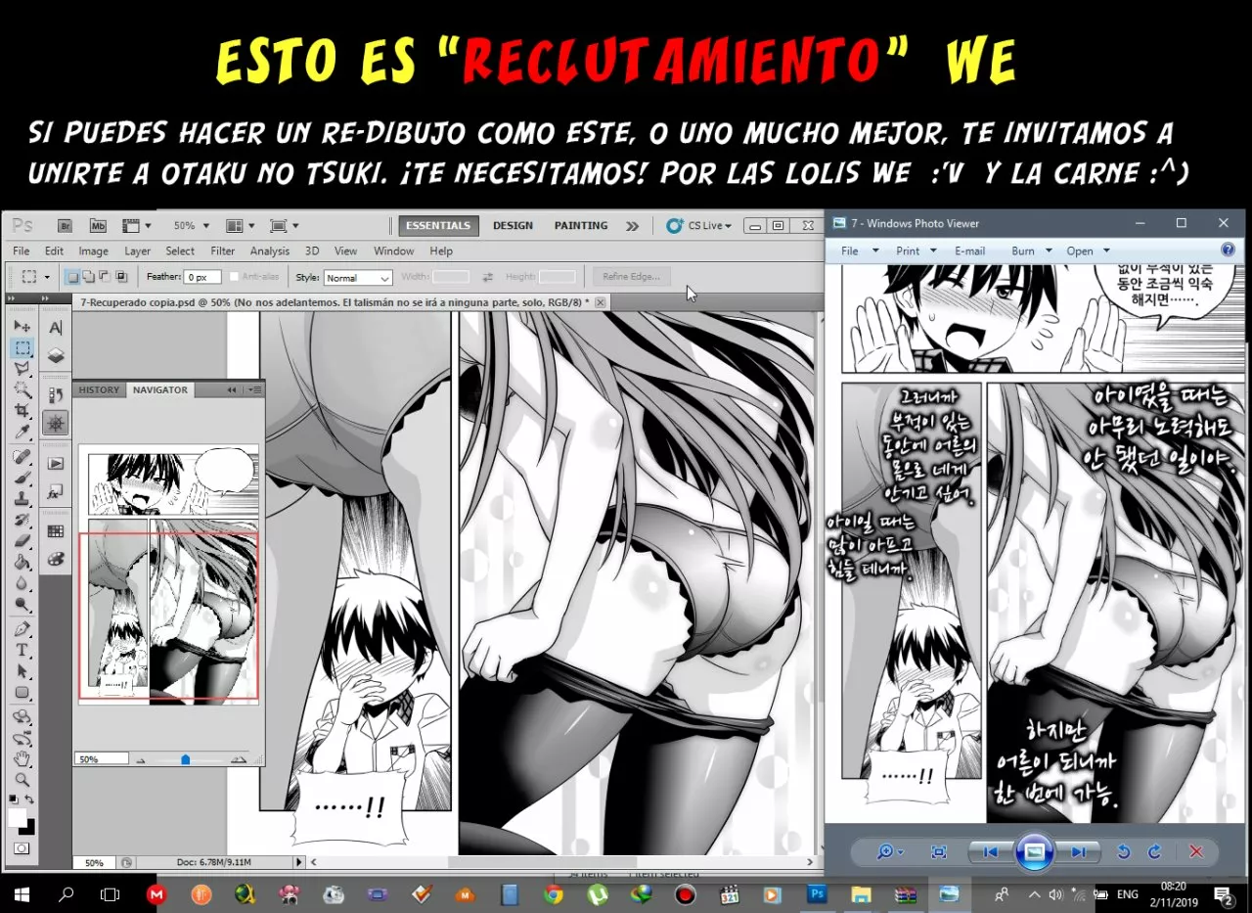The width and height of the screenshot is (1252, 913).
Task: Open the CS Live dropdown
Action: 699,225
